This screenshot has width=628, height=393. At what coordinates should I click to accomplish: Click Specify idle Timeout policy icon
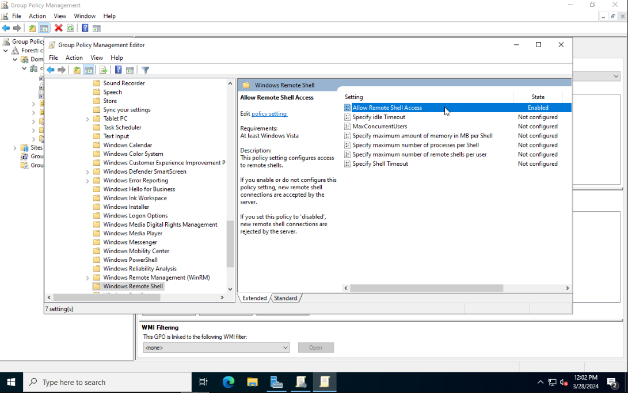(347, 117)
